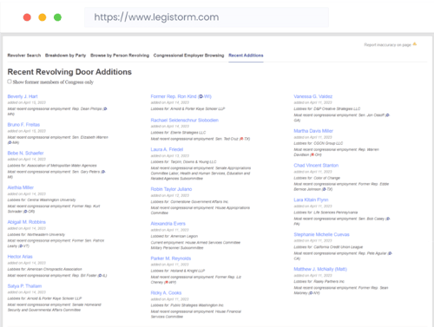Click the warning triangle icon near Report inaccuracy
The height and width of the screenshot is (327, 434).
click(415, 44)
